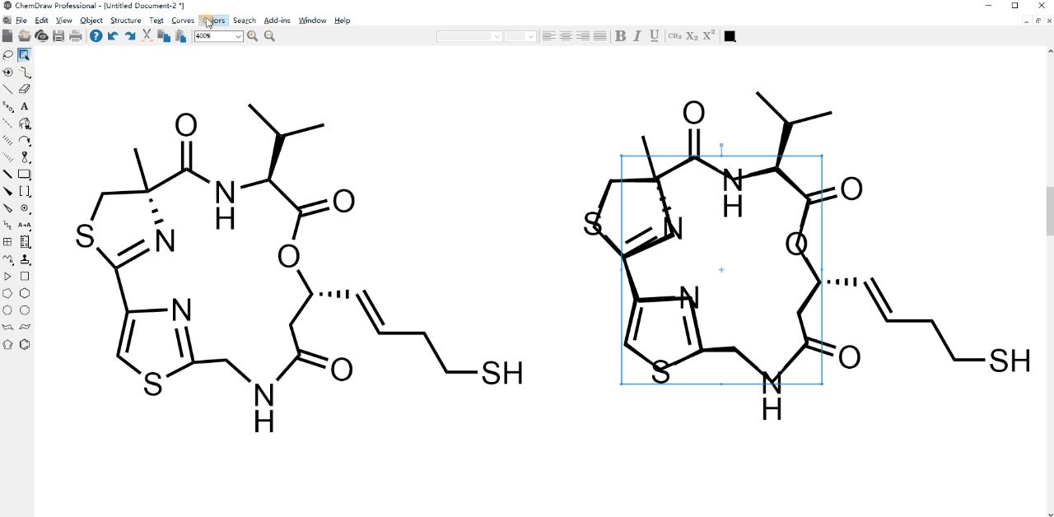Choose the solid bond tool

[7, 89]
